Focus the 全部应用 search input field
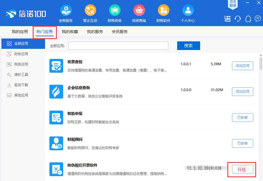The width and height of the screenshot is (263, 181). (118, 46)
